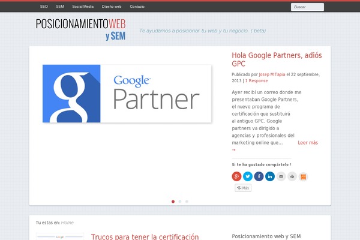Click the Google thumbnail beside the Trucos post
This screenshot has width=360, height=240.
60,236
